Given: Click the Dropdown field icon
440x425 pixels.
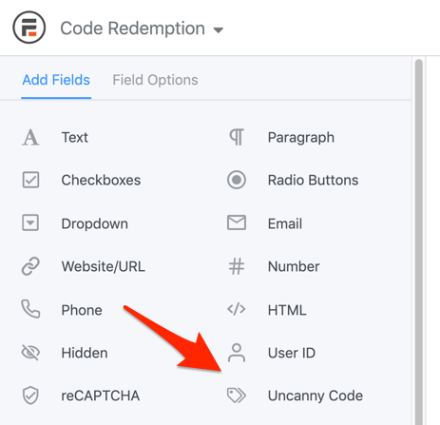Looking at the screenshot, I should point(30,222).
